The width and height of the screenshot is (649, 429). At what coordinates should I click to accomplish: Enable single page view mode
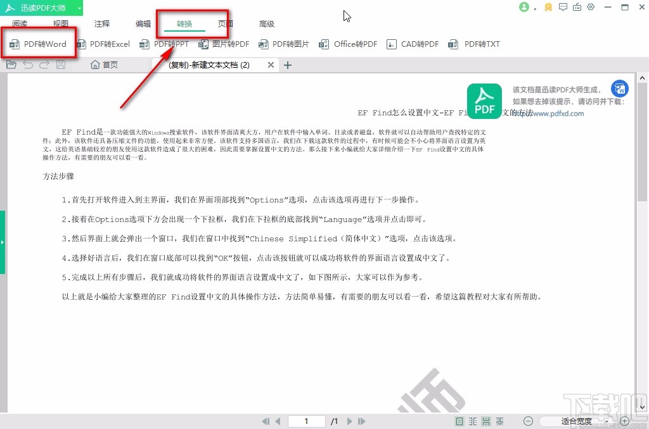pyautogui.click(x=459, y=421)
